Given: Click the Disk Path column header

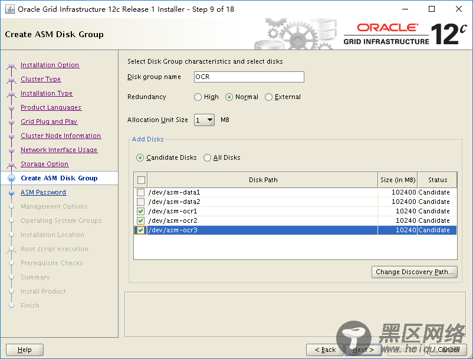Looking at the screenshot, I should [x=262, y=180].
